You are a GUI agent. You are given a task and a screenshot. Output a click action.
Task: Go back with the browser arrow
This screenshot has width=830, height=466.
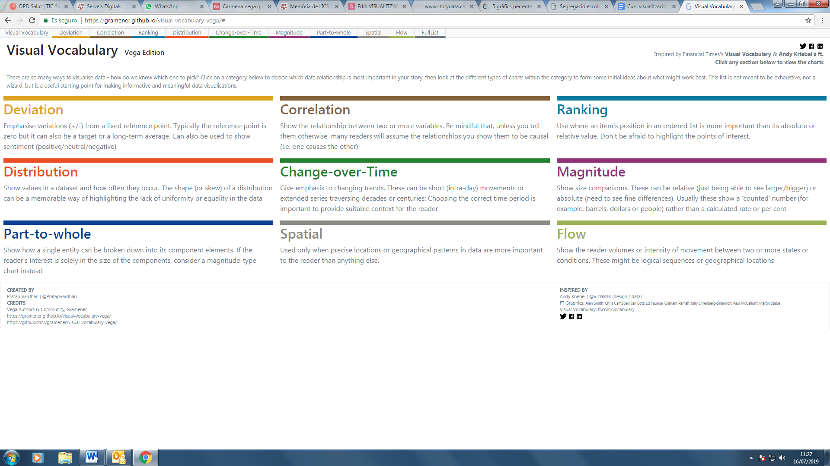8,20
